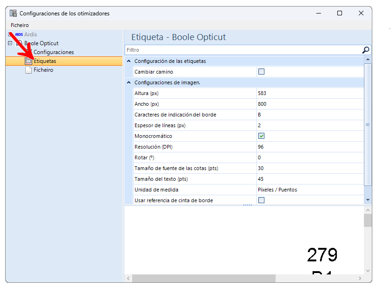Minimize the Configuraciones window
Screen dimensions: 391x287
(319, 13)
